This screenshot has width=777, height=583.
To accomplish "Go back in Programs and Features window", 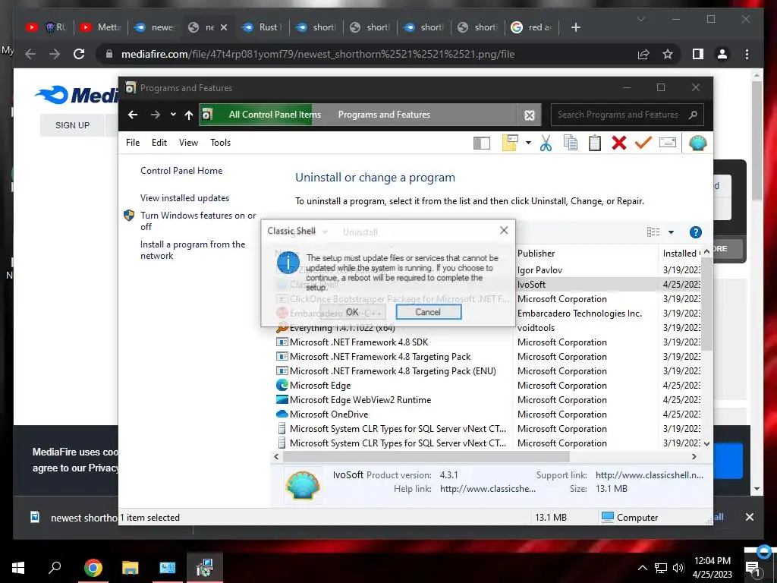I will pyautogui.click(x=132, y=115).
